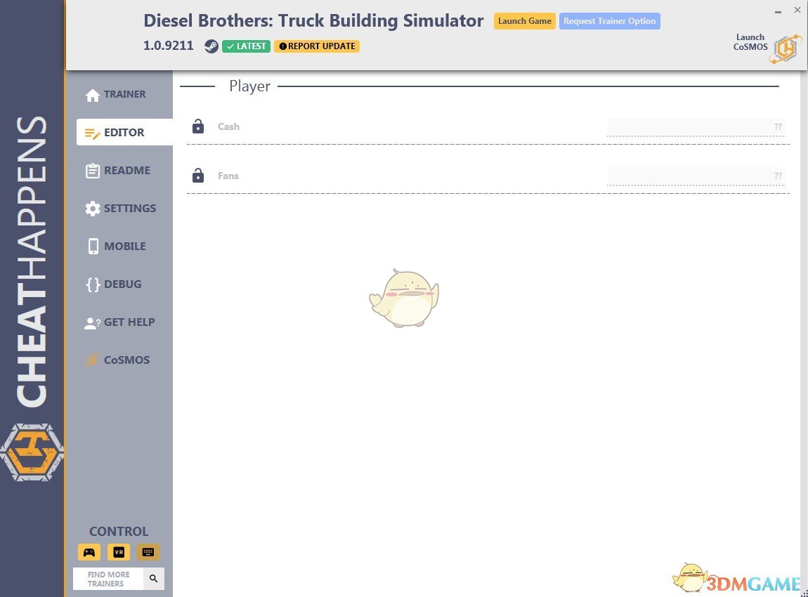Screen dimensions: 808x597
Task: Select gamepad control icon
Action: (x=89, y=552)
